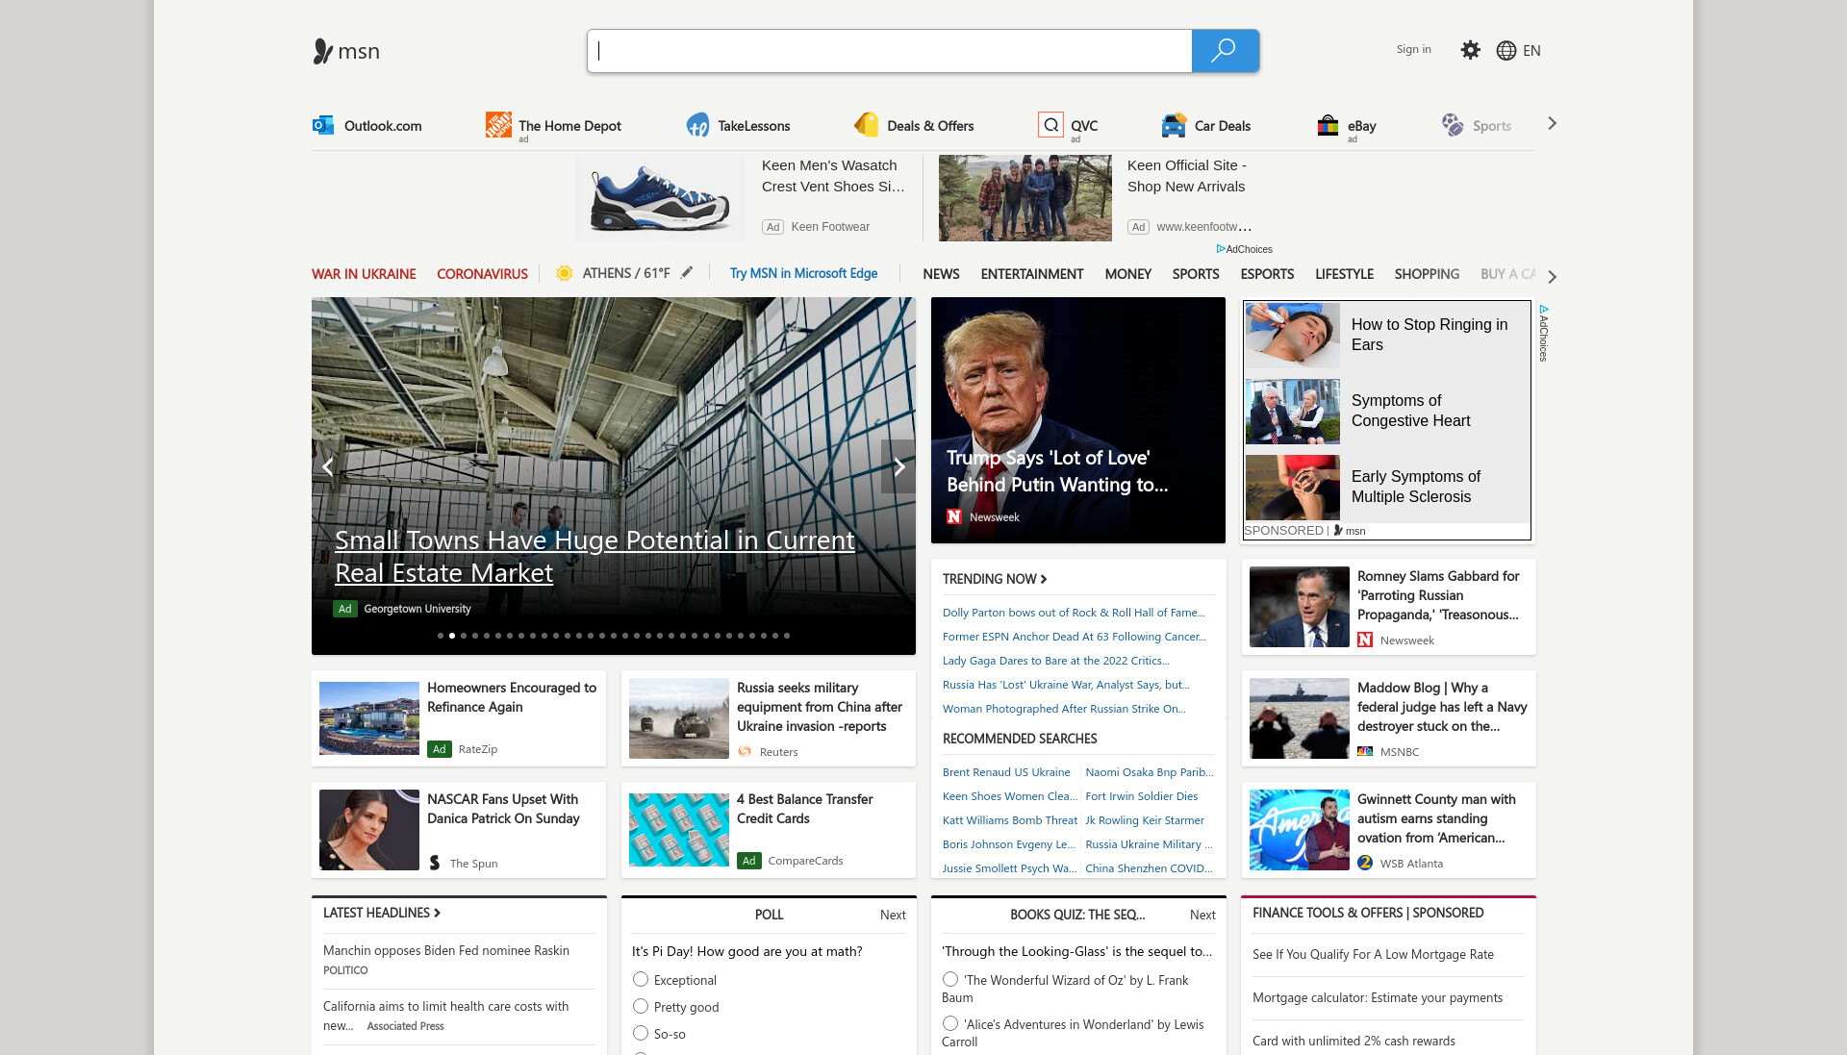The width and height of the screenshot is (1847, 1055).
Task: Open the settings gear icon
Action: pyautogui.click(x=1470, y=50)
